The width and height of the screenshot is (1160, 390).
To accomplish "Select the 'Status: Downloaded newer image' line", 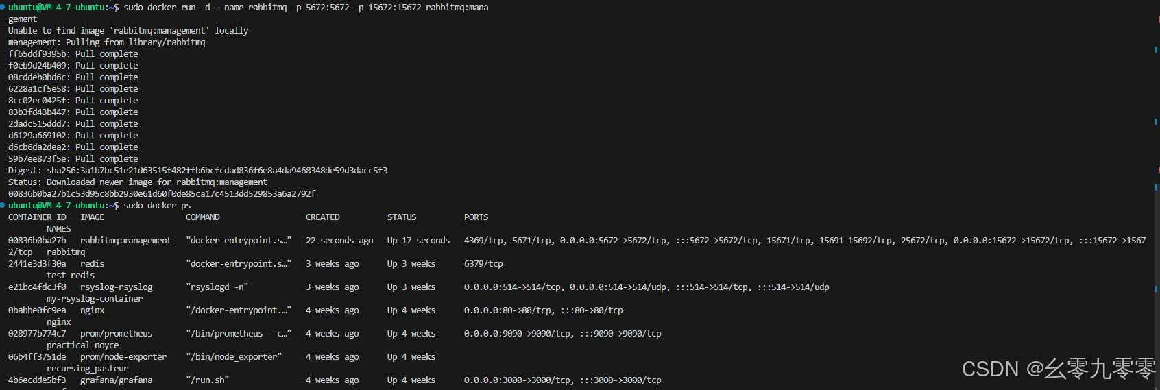I will [138, 182].
